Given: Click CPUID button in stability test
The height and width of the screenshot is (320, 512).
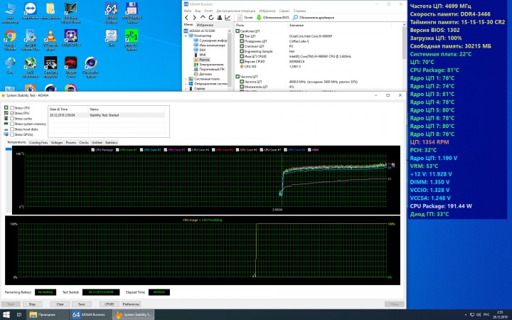Looking at the screenshot, I should [x=109, y=304].
